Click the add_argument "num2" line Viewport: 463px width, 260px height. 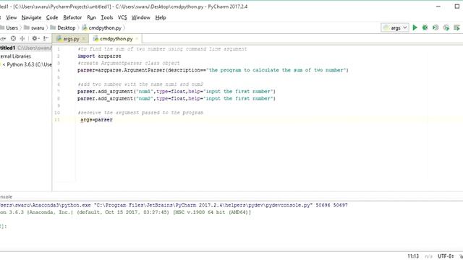click(177, 98)
